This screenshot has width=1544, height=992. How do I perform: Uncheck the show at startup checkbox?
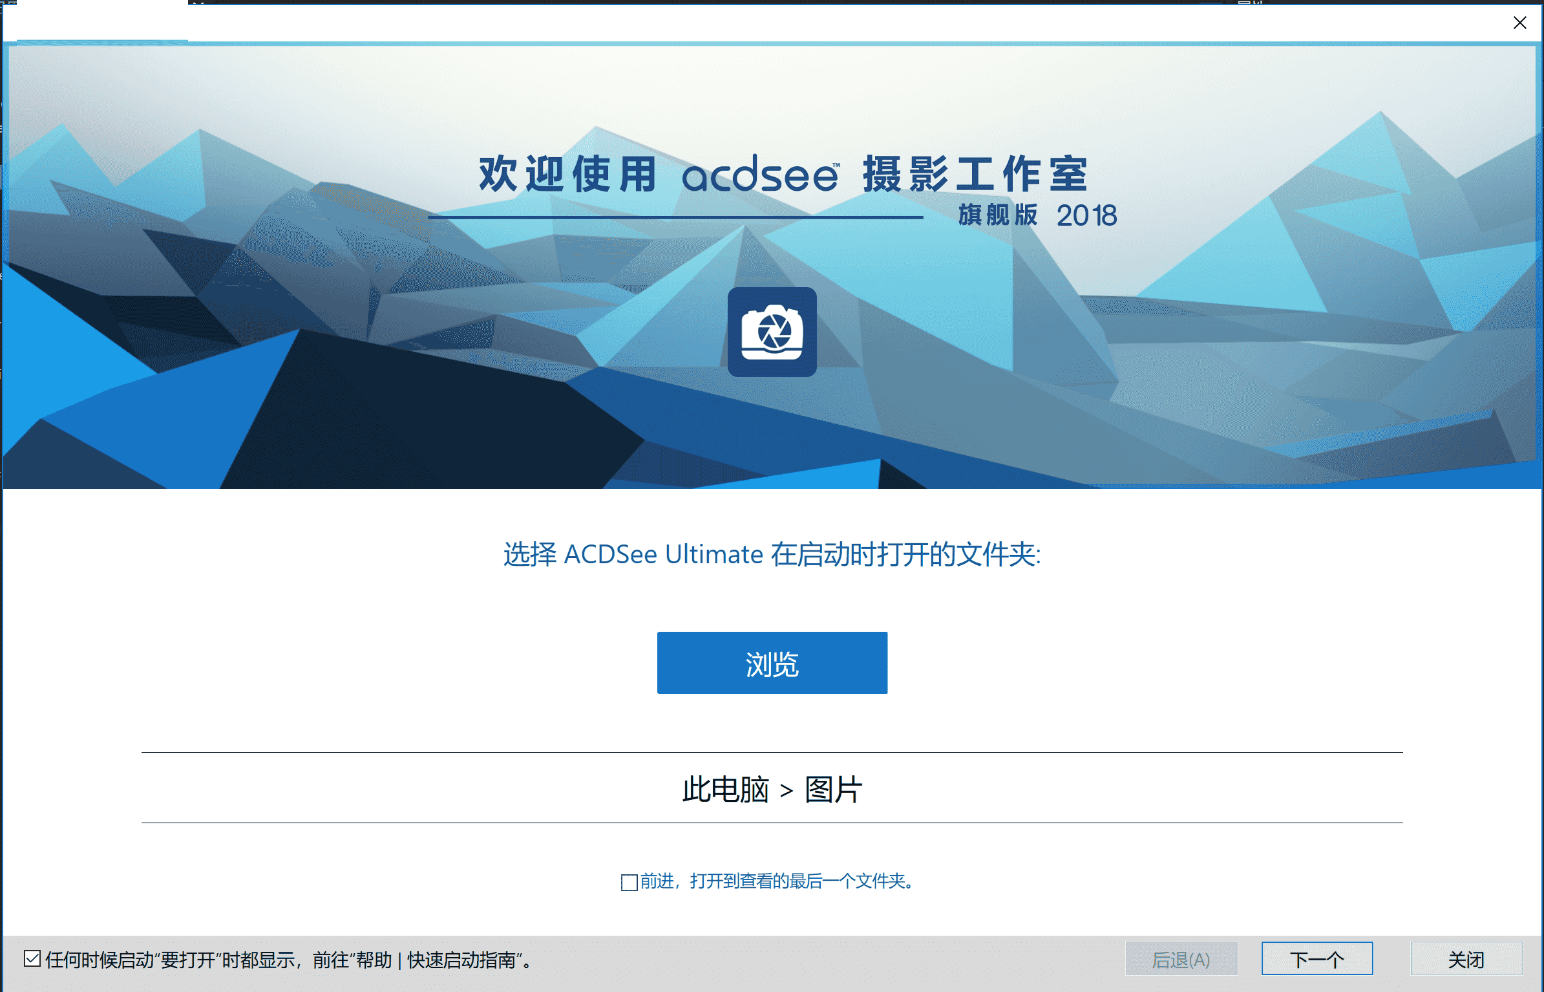point(32,958)
